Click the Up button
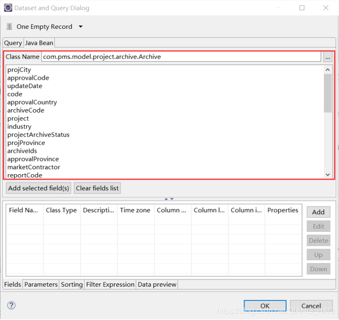Screen dimensions: 339x320 click(x=318, y=255)
